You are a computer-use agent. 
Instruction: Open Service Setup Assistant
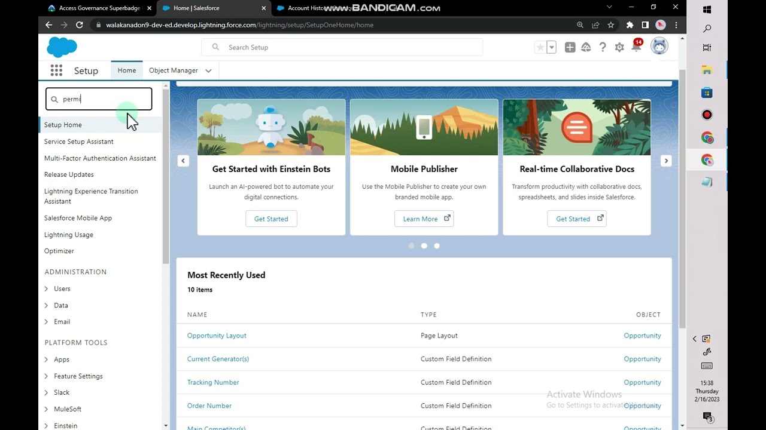pos(78,142)
